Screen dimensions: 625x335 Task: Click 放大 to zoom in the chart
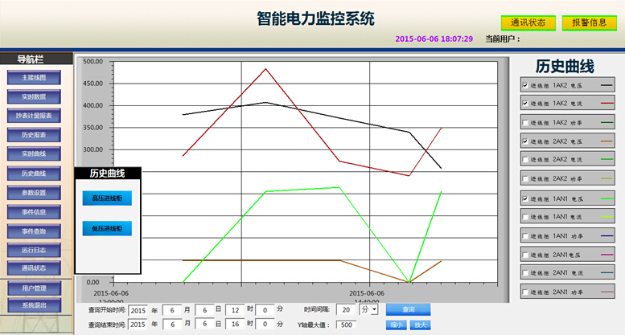point(419,325)
